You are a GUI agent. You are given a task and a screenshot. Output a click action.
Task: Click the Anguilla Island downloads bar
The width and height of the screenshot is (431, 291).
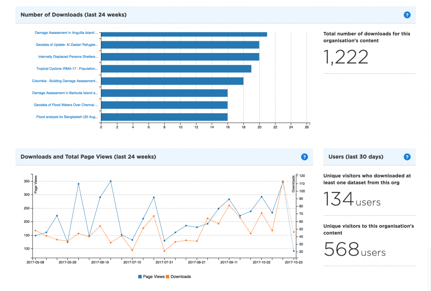click(184, 34)
